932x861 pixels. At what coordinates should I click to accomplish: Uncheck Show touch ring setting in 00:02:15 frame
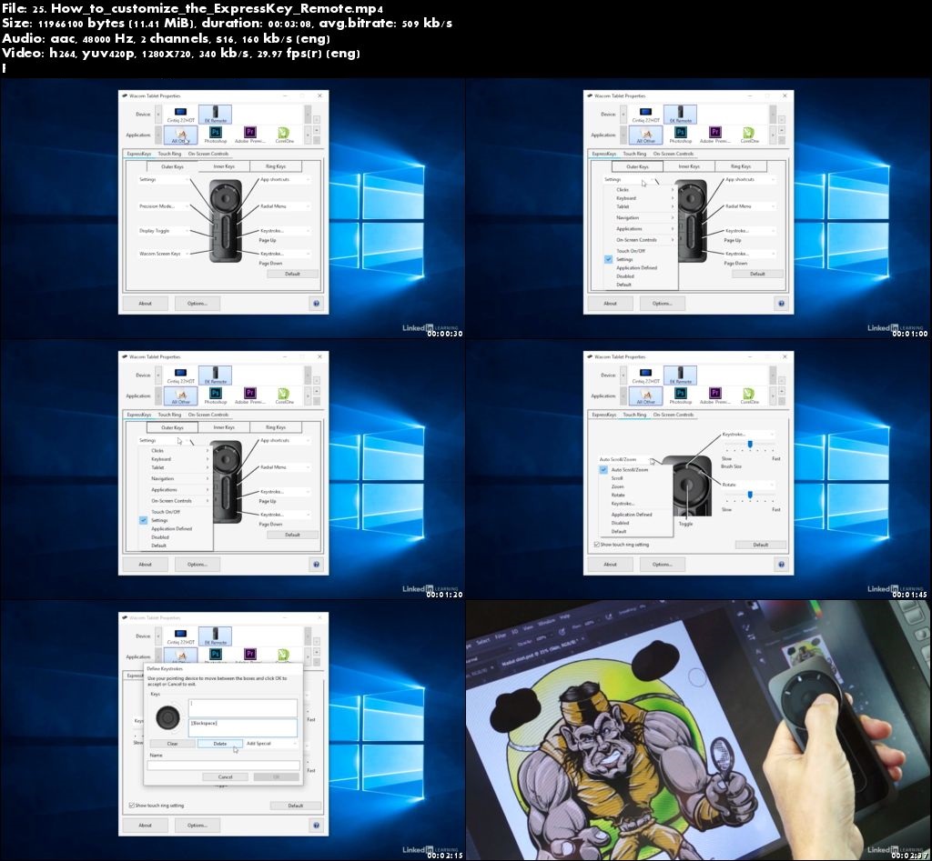131,806
